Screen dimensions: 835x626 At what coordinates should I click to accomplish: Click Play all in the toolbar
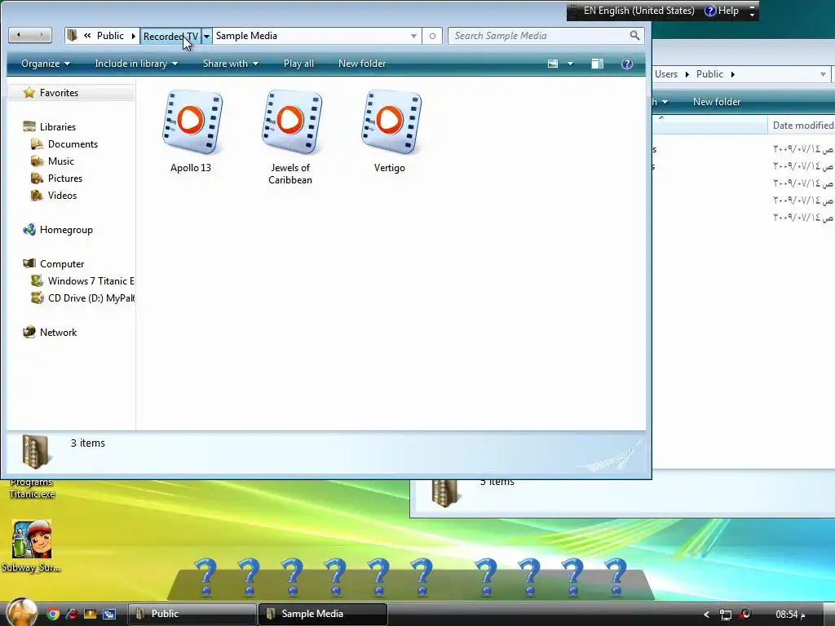298,64
